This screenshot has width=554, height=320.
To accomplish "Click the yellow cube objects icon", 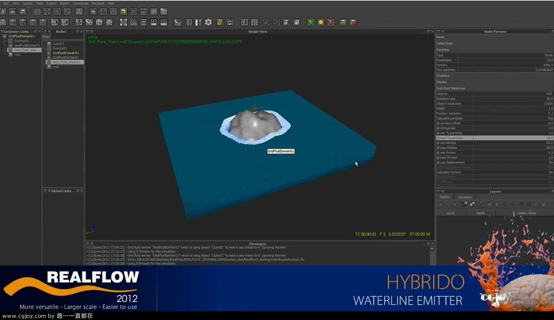I will pyautogui.click(x=123, y=12).
